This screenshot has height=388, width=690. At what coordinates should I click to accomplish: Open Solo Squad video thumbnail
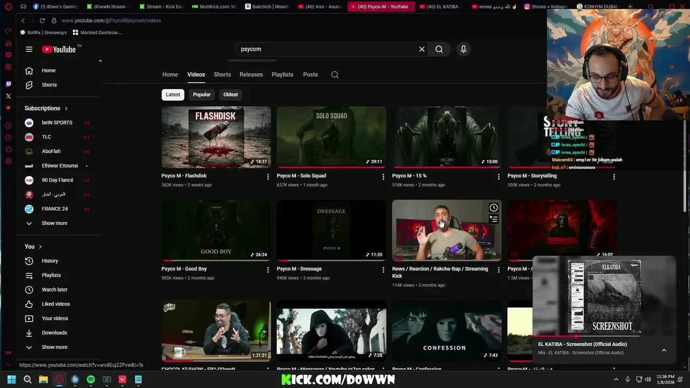pos(332,137)
